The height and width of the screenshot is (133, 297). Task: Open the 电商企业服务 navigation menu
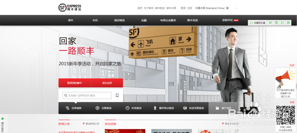[x=168, y=20]
